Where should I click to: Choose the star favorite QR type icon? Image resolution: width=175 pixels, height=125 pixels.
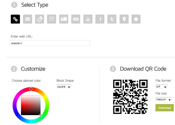[136, 19]
